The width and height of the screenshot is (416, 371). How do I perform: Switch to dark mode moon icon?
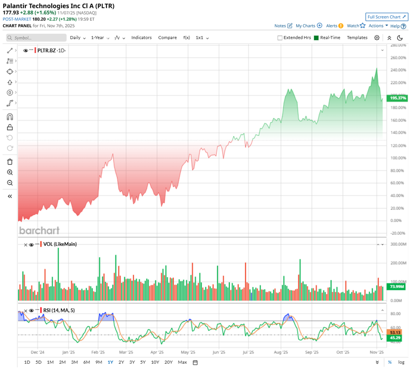pos(400,38)
